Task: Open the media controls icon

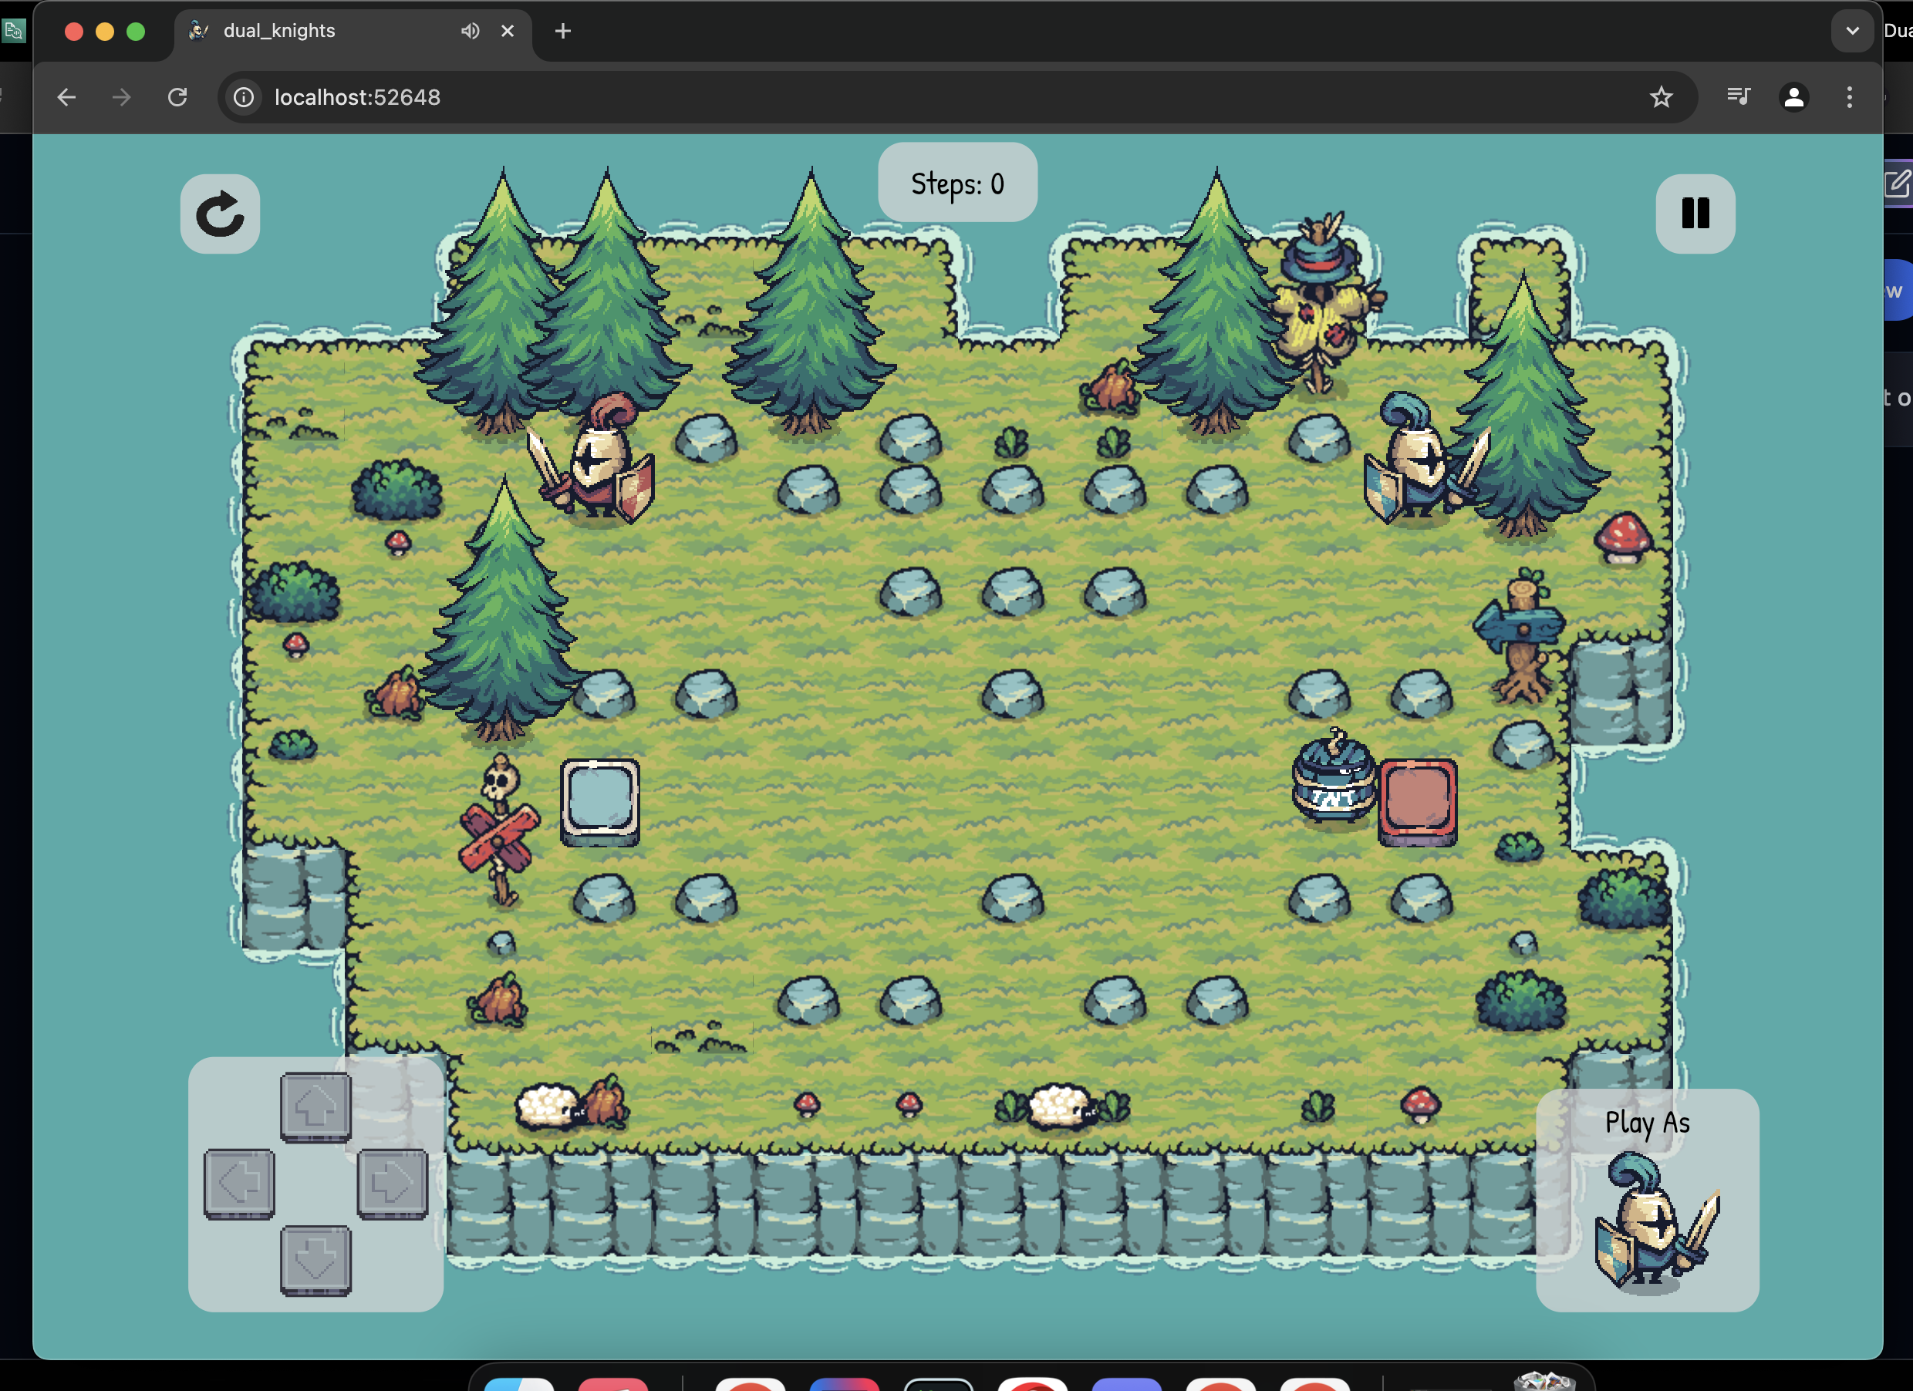Action: click(1738, 98)
